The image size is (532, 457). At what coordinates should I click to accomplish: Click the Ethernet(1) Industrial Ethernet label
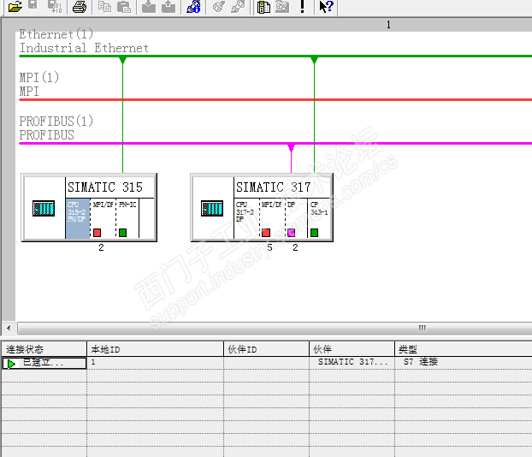coord(84,41)
